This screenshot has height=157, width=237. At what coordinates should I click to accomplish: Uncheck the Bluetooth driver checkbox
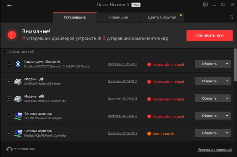click(9, 64)
